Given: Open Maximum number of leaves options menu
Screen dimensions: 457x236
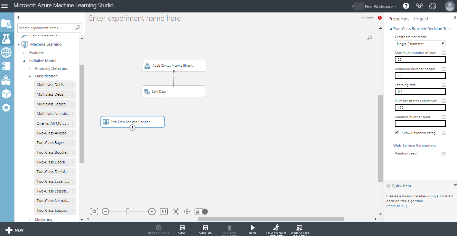Looking at the screenshot, I should click(444, 53).
